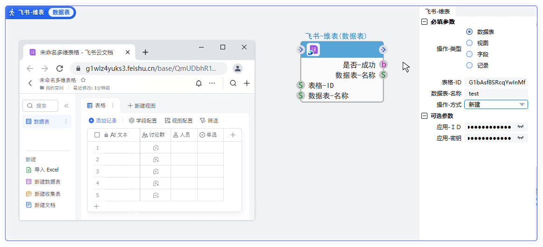543x247 pixels.
Task: Star the 未命名多维表格 document
Action: [83, 80]
